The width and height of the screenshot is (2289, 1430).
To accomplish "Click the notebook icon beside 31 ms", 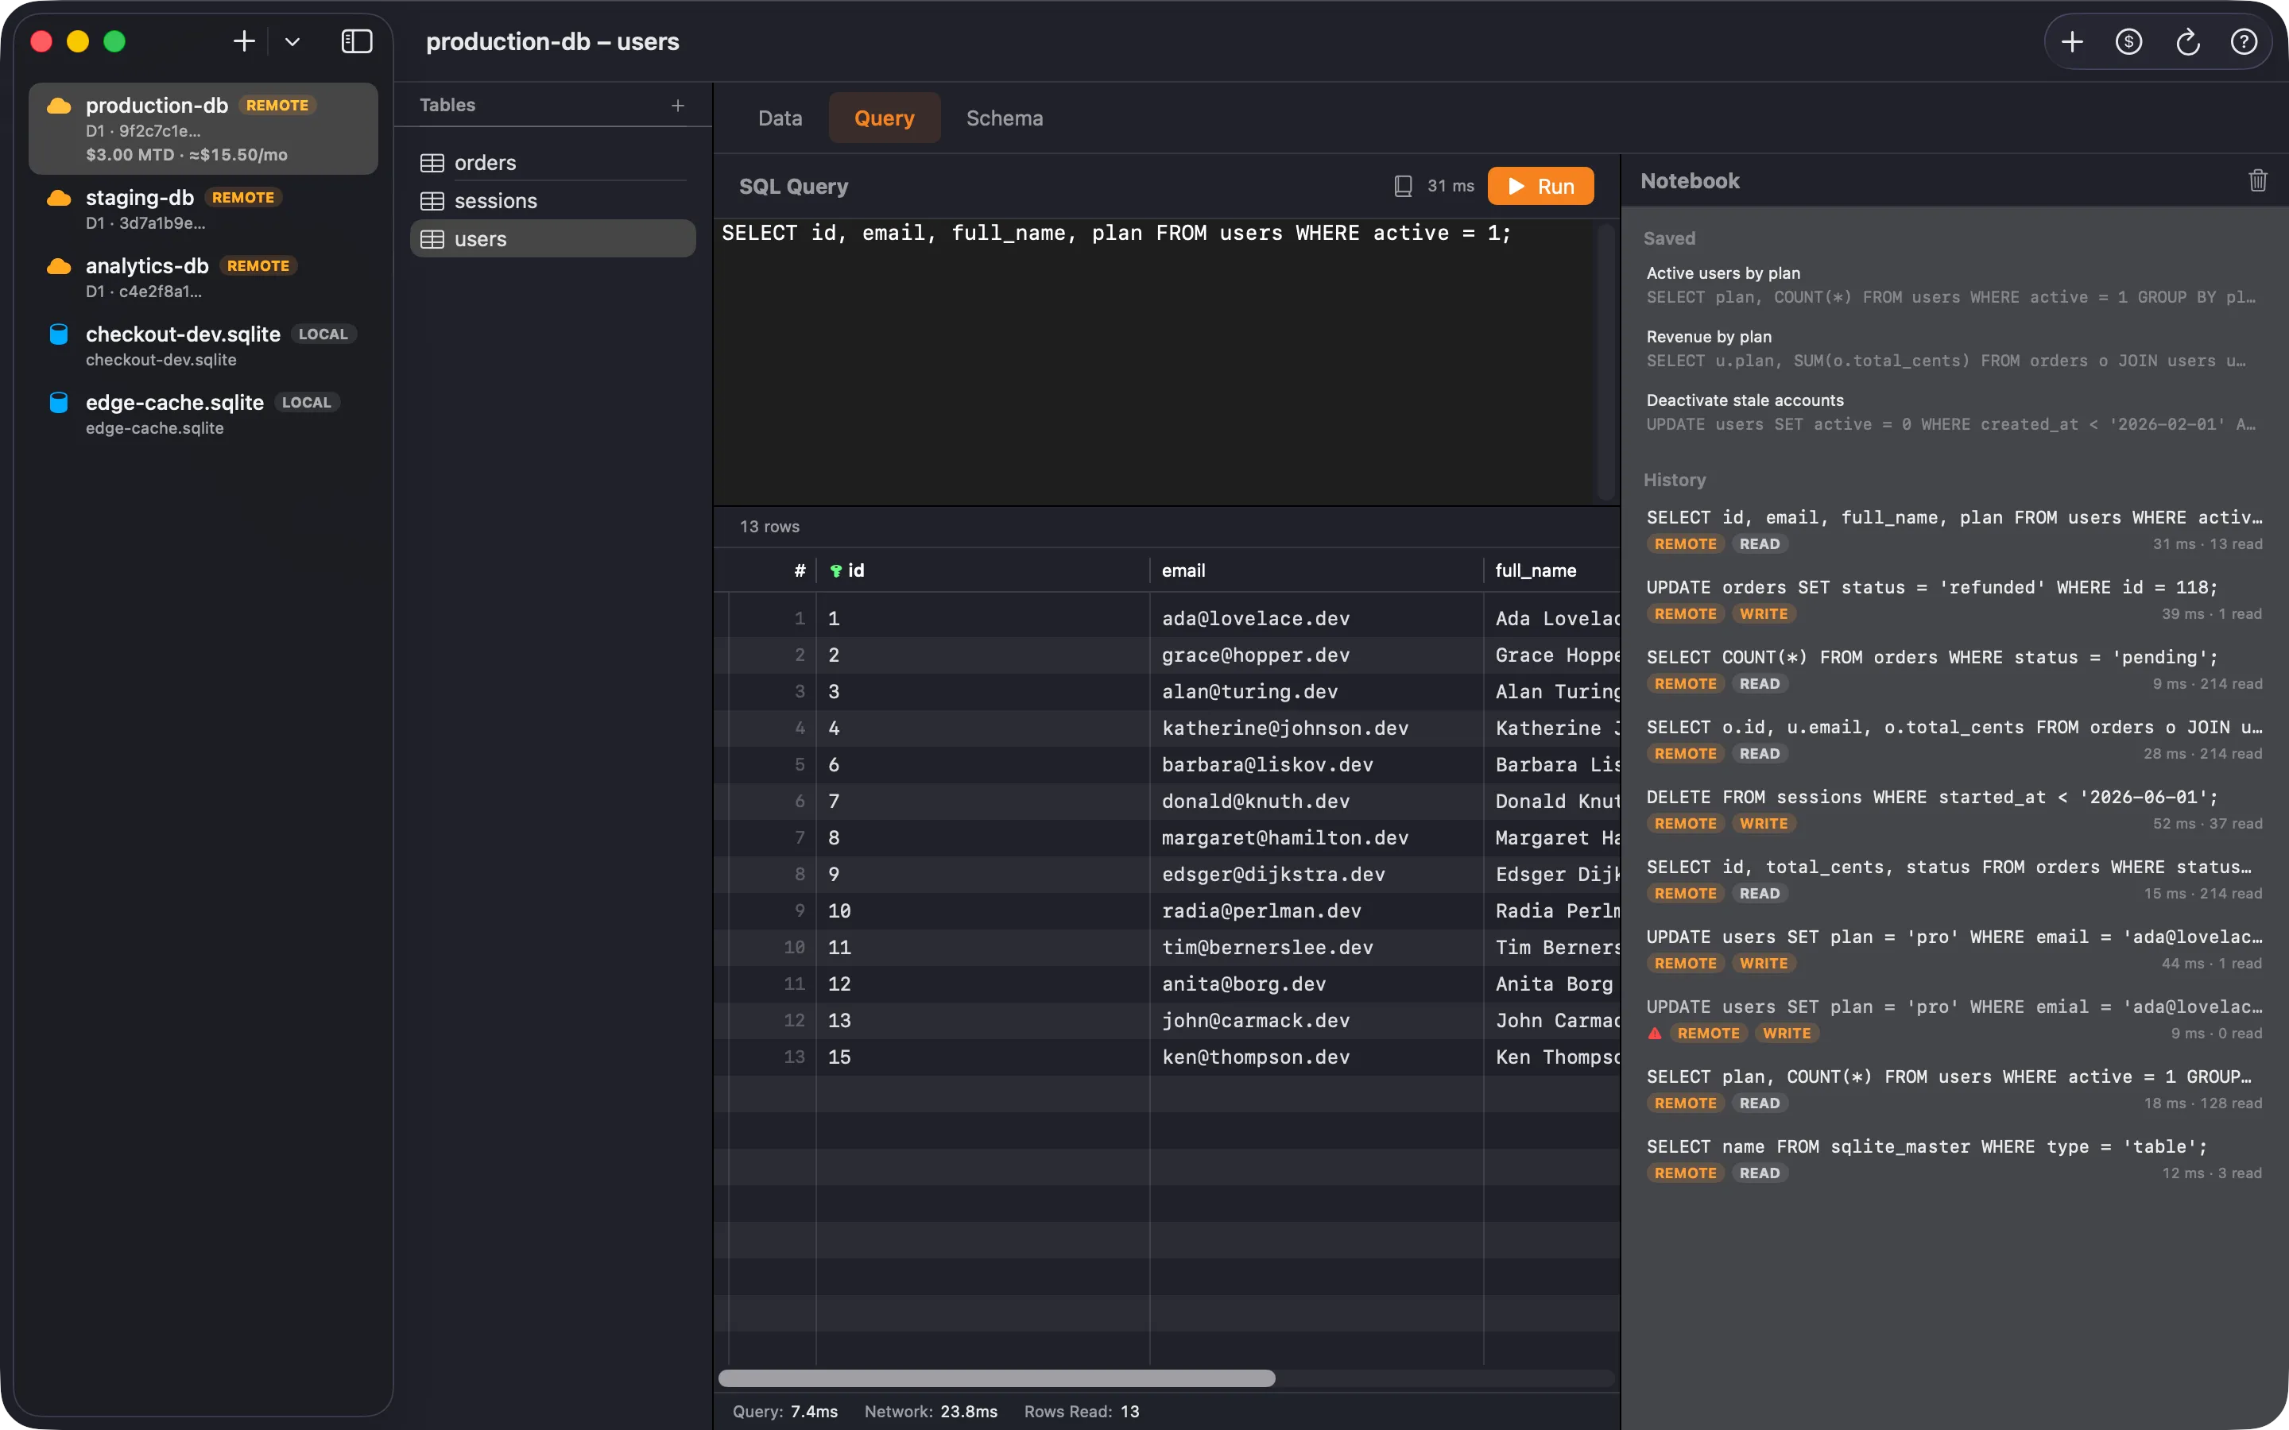I will tap(1403, 185).
